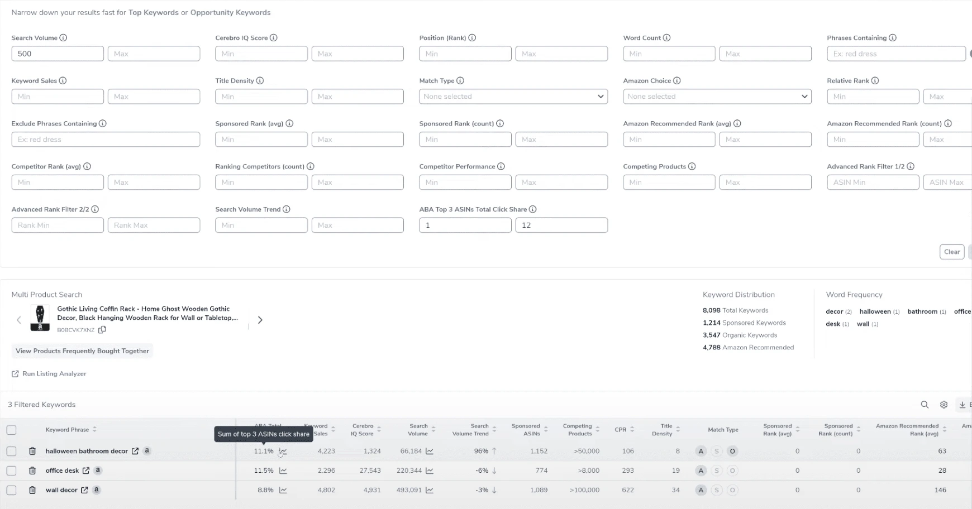Viewport: 972px width, 509px height.
Task: Sort by the CPR column header
Action: (x=624, y=430)
